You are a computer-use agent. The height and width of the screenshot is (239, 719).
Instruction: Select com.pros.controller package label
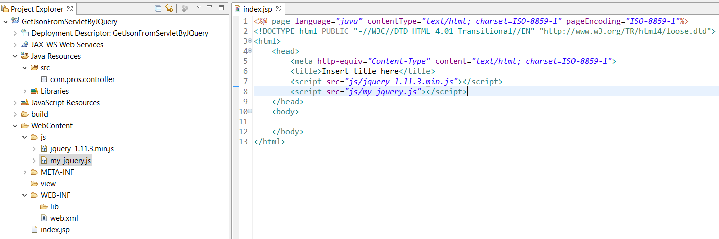click(83, 79)
